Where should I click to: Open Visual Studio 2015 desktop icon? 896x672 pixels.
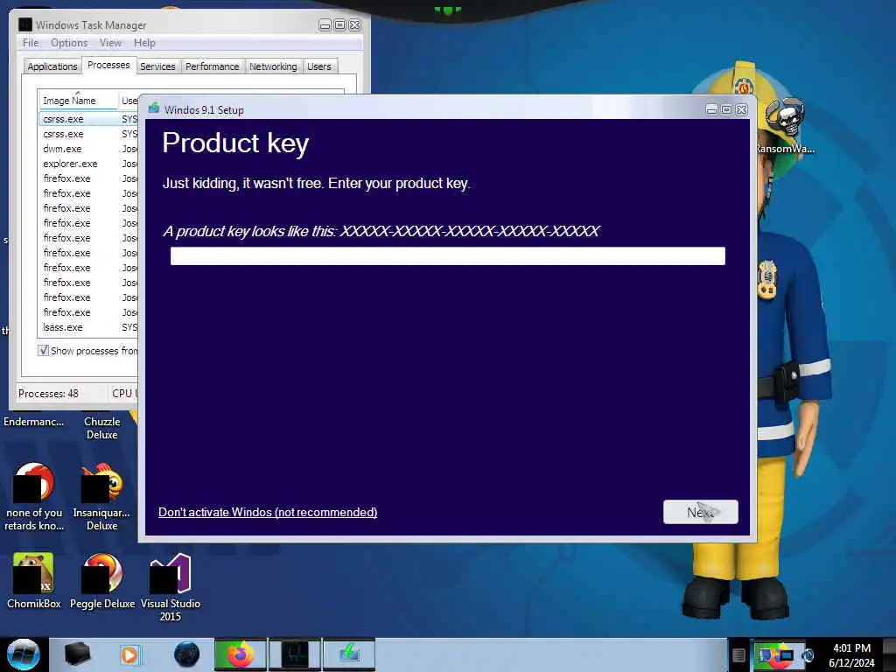point(171,587)
